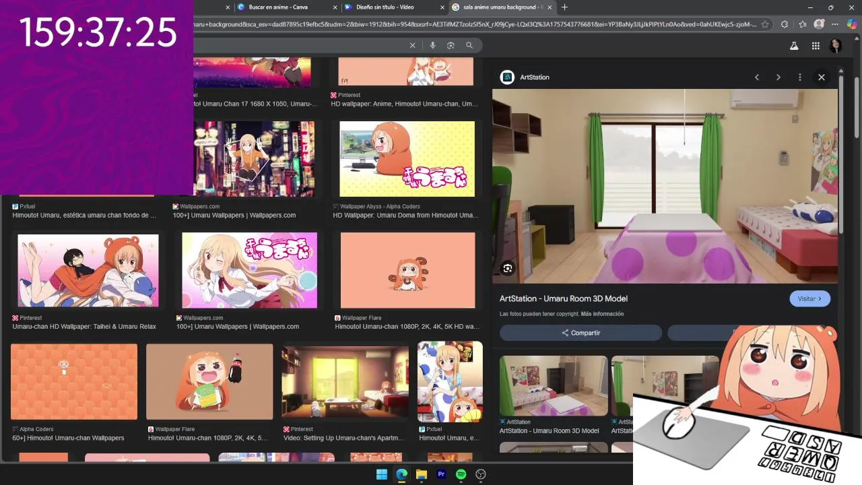Open the Más información link
Image resolution: width=862 pixels, height=485 pixels.
(x=602, y=314)
